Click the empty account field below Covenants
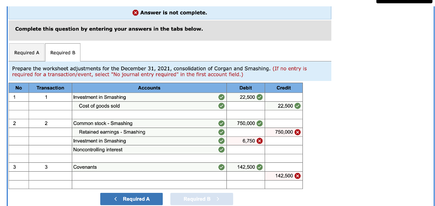 149,176
